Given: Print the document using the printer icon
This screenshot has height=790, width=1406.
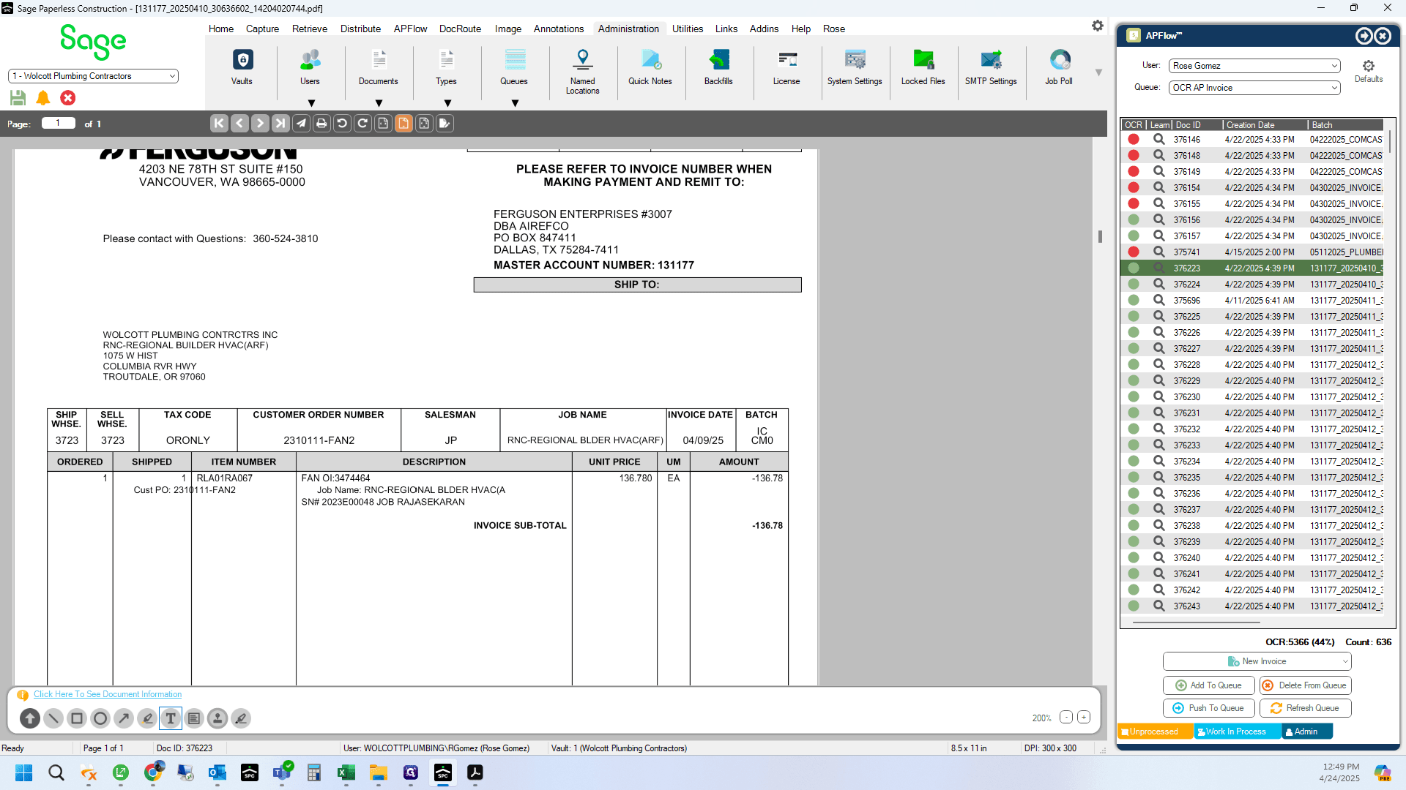Looking at the screenshot, I should click(x=321, y=124).
